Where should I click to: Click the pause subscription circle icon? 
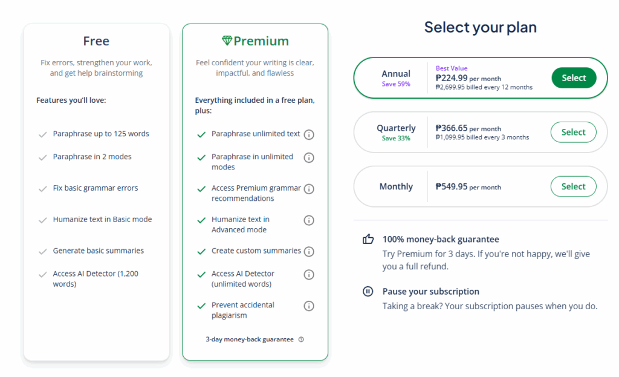[368, 292]
